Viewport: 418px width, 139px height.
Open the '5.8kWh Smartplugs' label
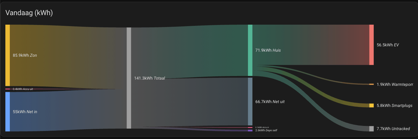394,105
